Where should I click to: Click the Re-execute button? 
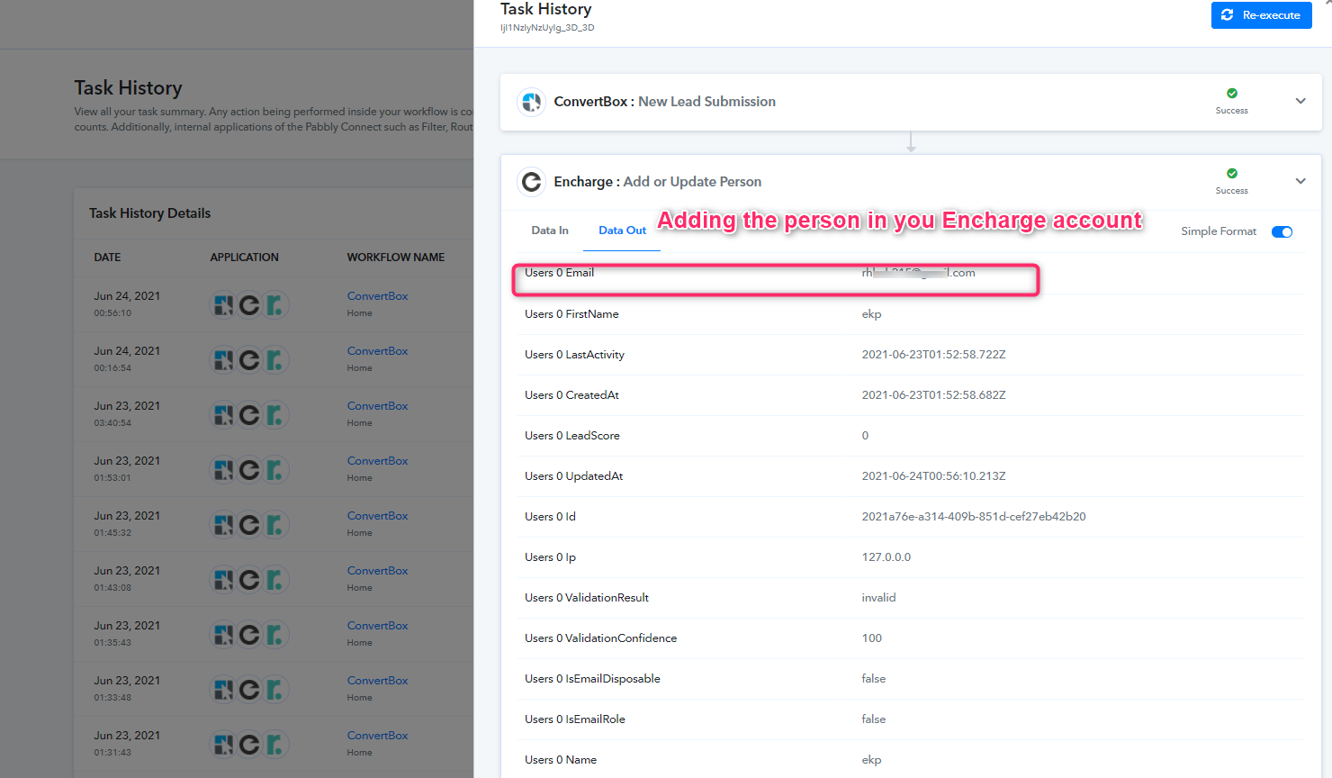pyautogui.click(x=1261, y=15)
